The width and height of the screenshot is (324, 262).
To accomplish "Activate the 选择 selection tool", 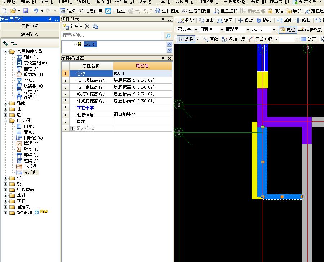I will tap(186, 39).
